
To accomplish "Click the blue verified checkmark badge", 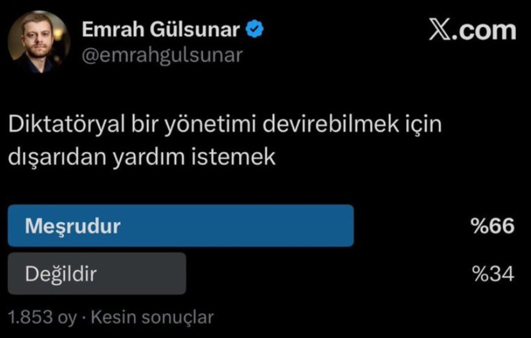I will pos(254,29).
